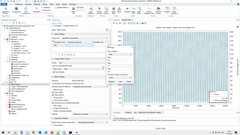The width and height of the screenshot is (240, 135).
Task: Click the camera snapshot icon in Graphics toolbar
Action: (142, 23)
